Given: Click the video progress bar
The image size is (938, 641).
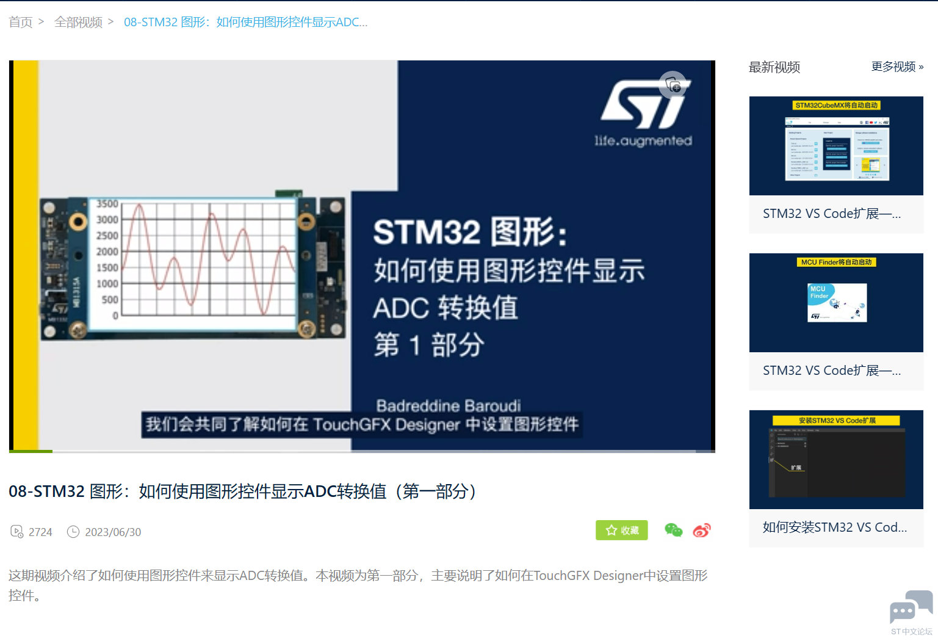Looking at the screenshot, I should coord(362,451).
